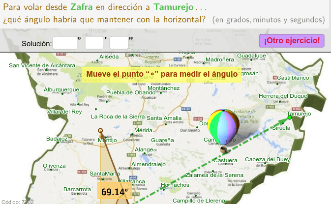Click the Alburquerque town label
The height and width of the screenshot is (205, 332).
tap(61, 89)
